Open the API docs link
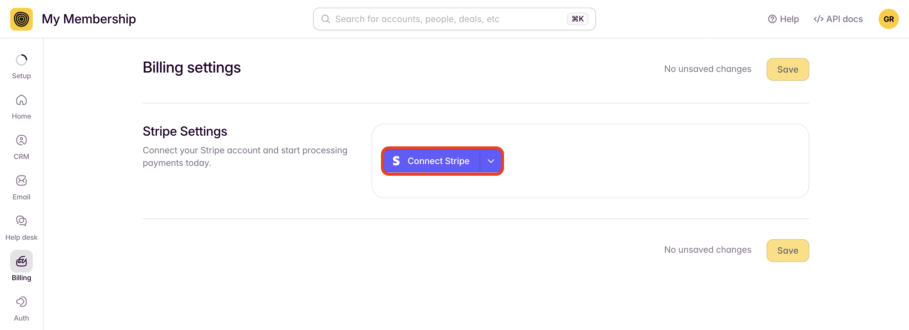This screenshot has height=330, width=909. point(838,19)
